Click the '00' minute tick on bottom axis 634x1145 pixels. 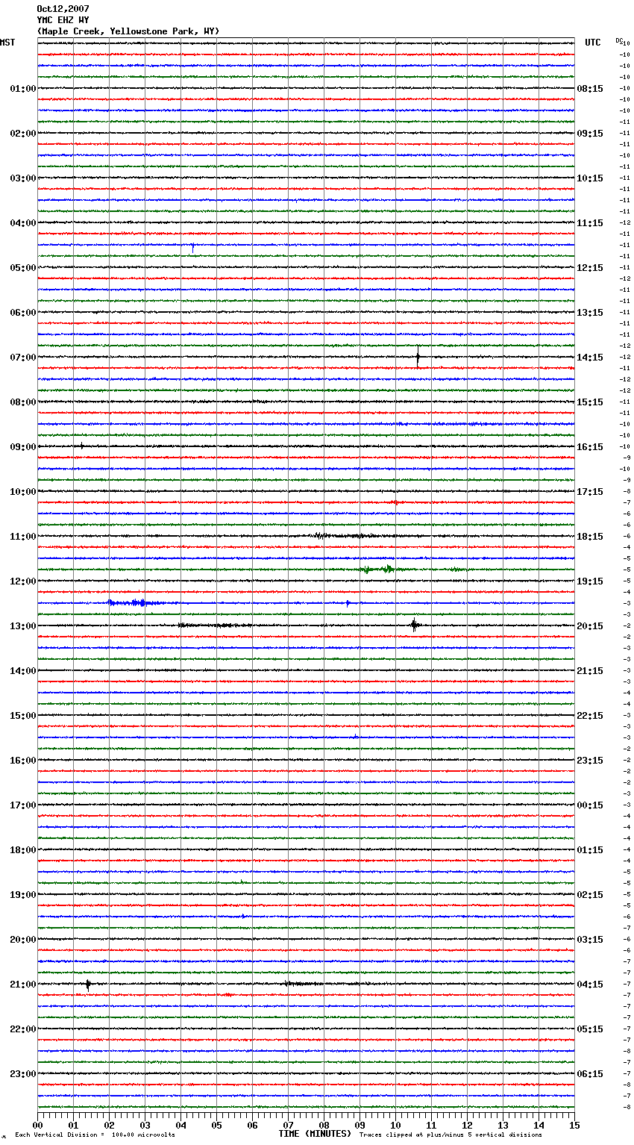[38, 1125]
